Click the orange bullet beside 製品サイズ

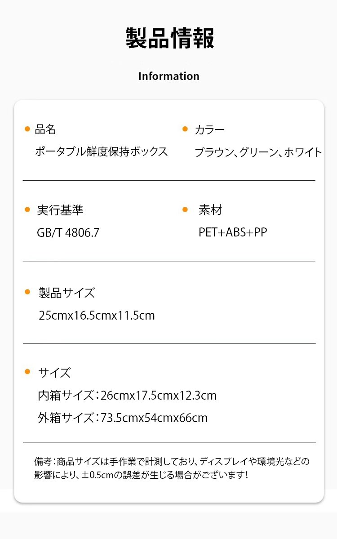point(27,293)
